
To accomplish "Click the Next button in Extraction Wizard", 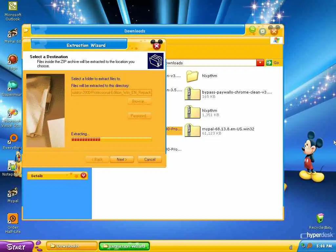I will [122, 159].
